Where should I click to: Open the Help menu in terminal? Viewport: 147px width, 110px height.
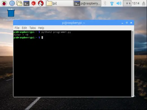click(x=41, y=28)
